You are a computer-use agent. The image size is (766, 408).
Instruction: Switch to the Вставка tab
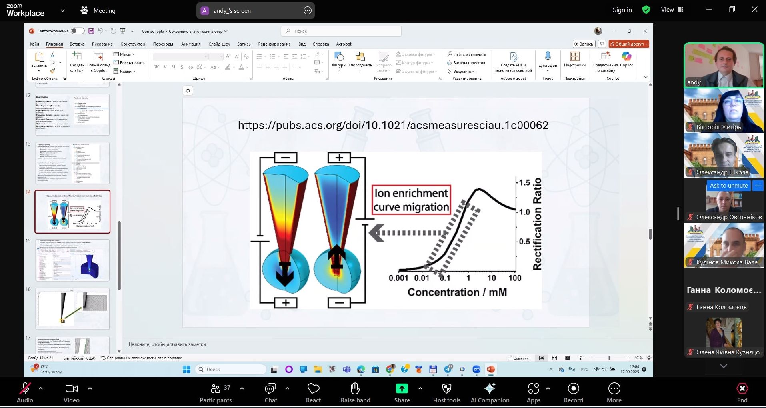pos(77,44)
